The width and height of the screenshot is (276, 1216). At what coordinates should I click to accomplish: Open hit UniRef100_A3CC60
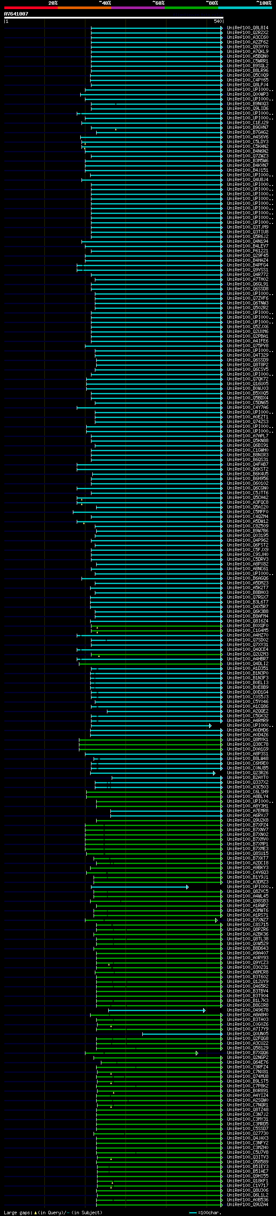(247, 37)
